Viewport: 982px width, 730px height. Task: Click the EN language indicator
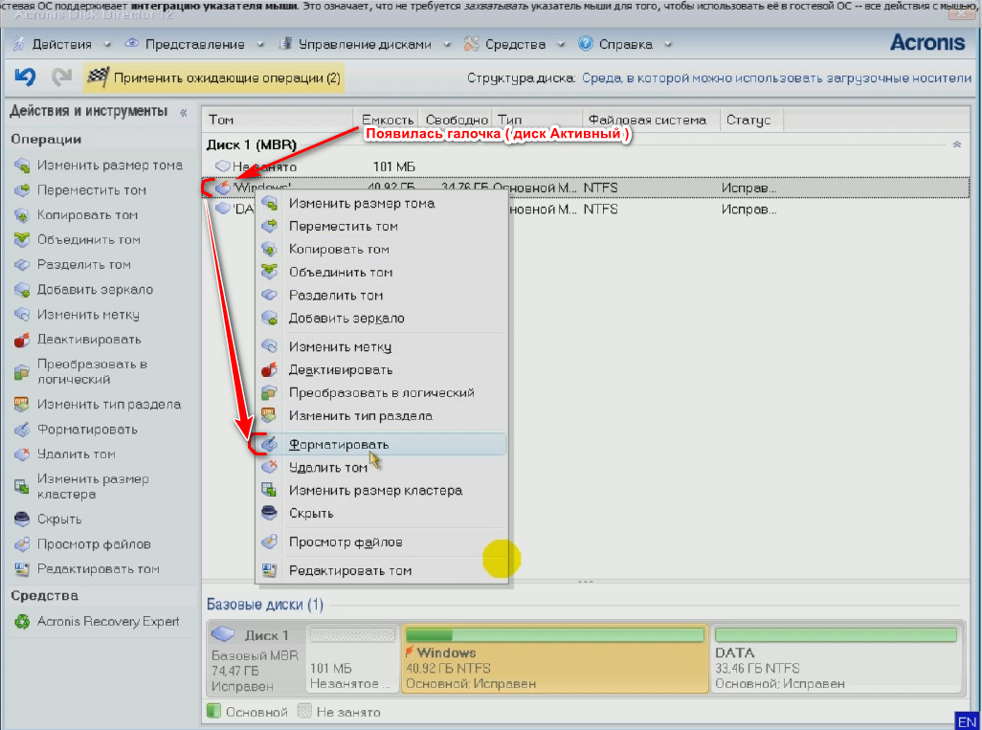966,719
